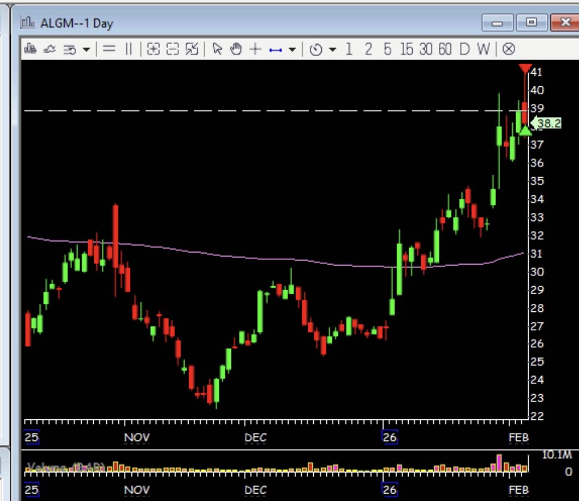
Task: Switch to the 2 minute interval
Action: pos(368,49)
